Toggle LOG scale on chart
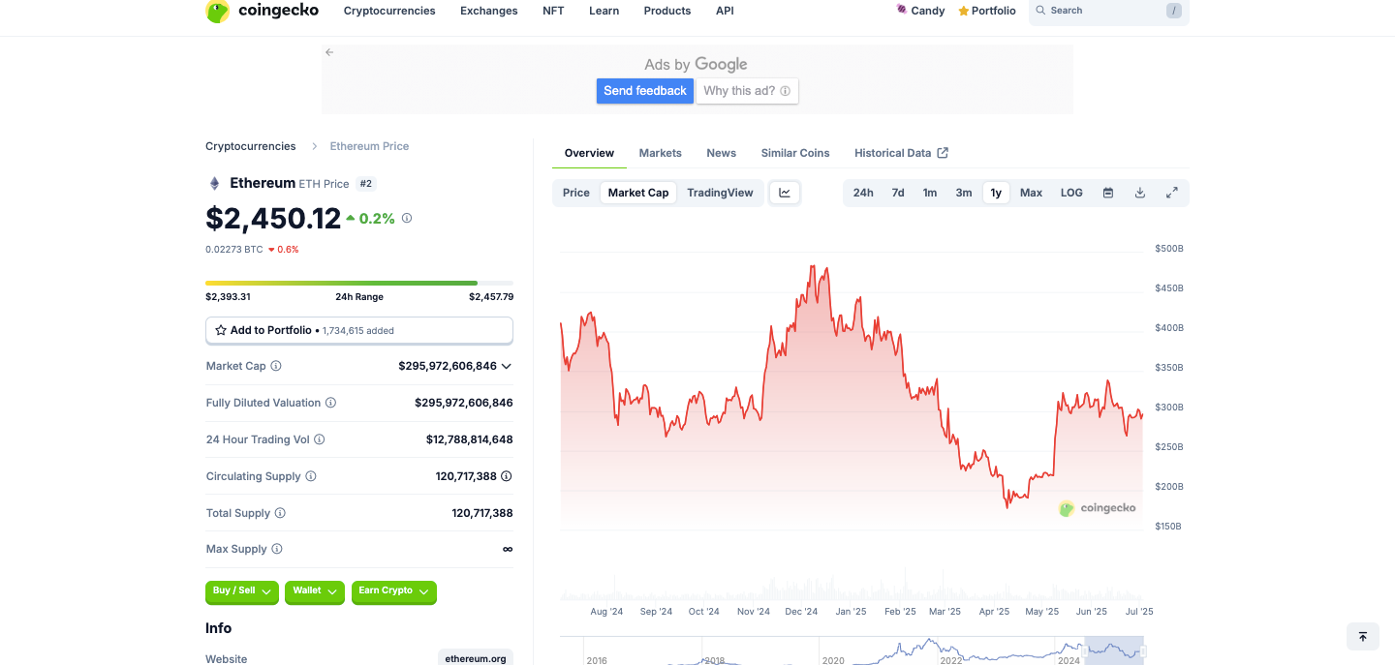 tap(1071, 193)
